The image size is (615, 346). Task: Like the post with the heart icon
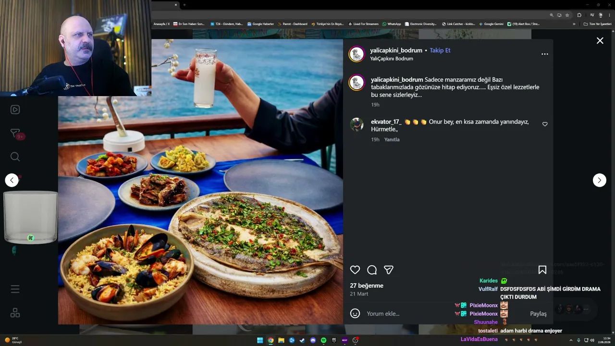pyautogui.click(x=355, y=270)
